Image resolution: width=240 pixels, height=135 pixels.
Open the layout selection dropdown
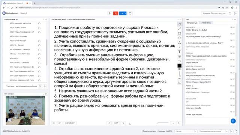[x=213, y=131]
